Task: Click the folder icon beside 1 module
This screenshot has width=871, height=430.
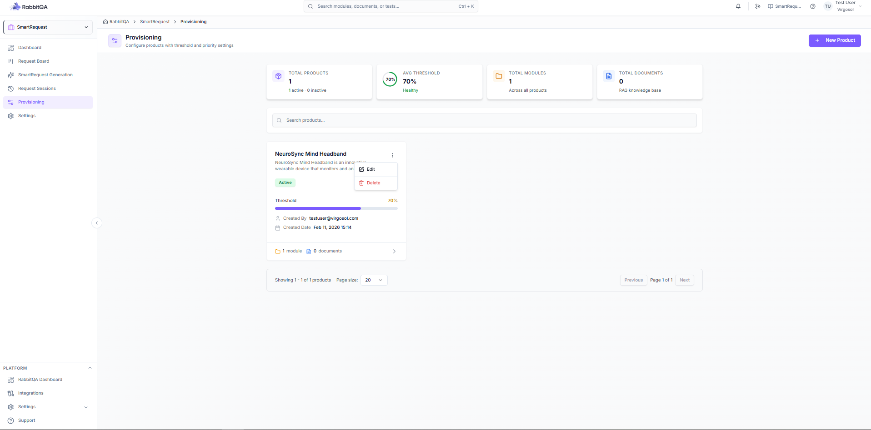Action: coord(278,252)
